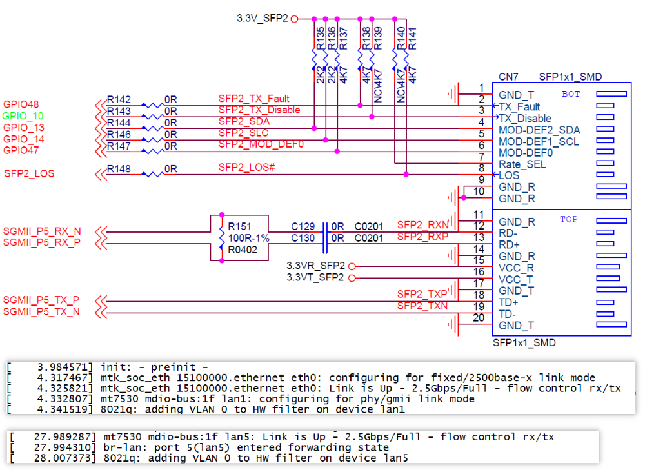Select the MOD-DEF2_SDA pin name

(539, 130)
